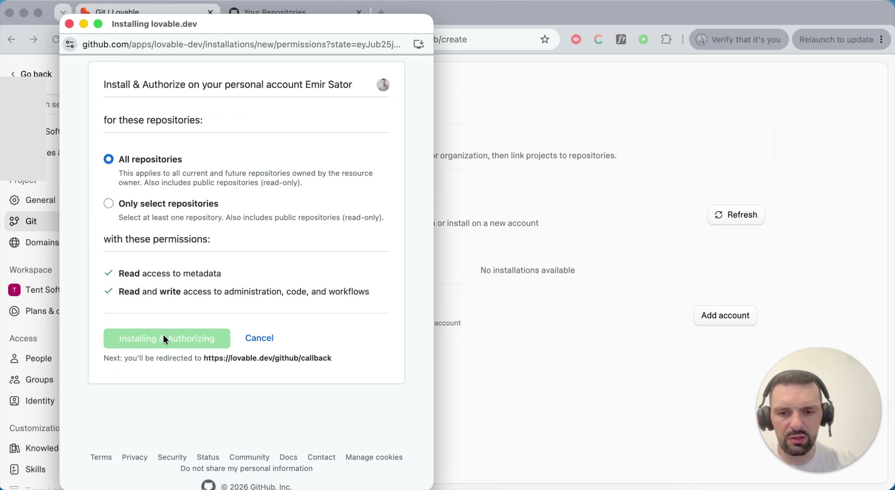Screen dimensions: 895x490
Task: Click the Installing & Authorizing green button
Action: 167,338
